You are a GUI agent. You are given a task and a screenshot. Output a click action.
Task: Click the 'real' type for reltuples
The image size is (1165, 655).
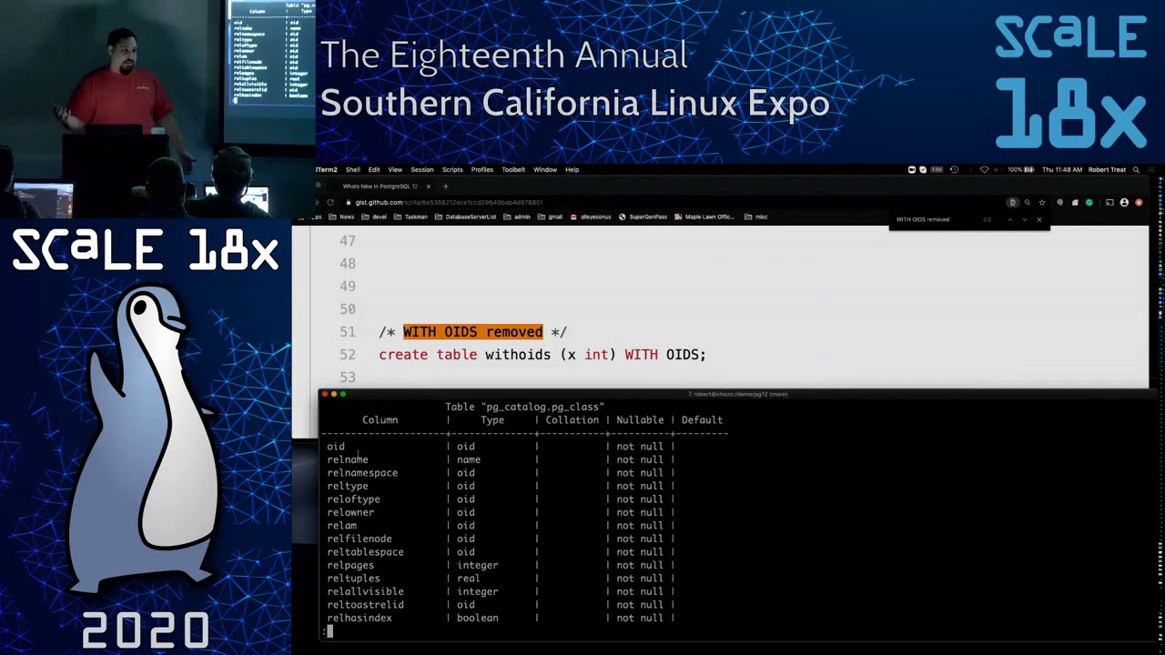click(x=469, y=579)
